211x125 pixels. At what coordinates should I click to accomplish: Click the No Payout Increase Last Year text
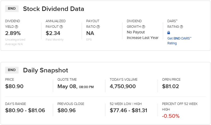pos(143,35)
